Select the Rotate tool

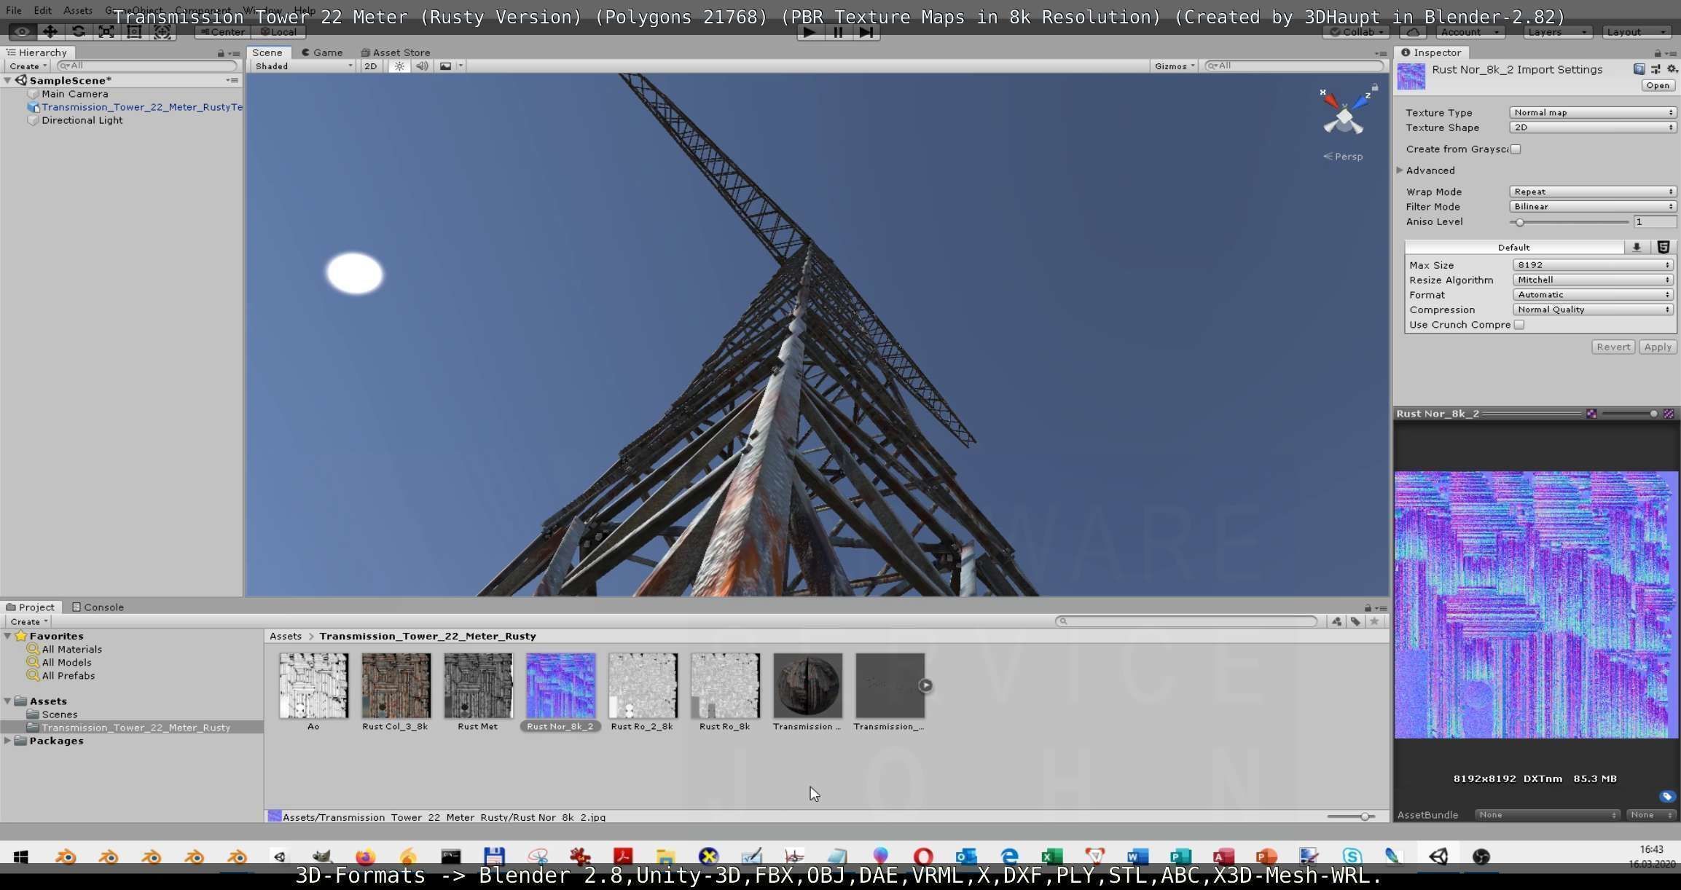coord(78,32)
